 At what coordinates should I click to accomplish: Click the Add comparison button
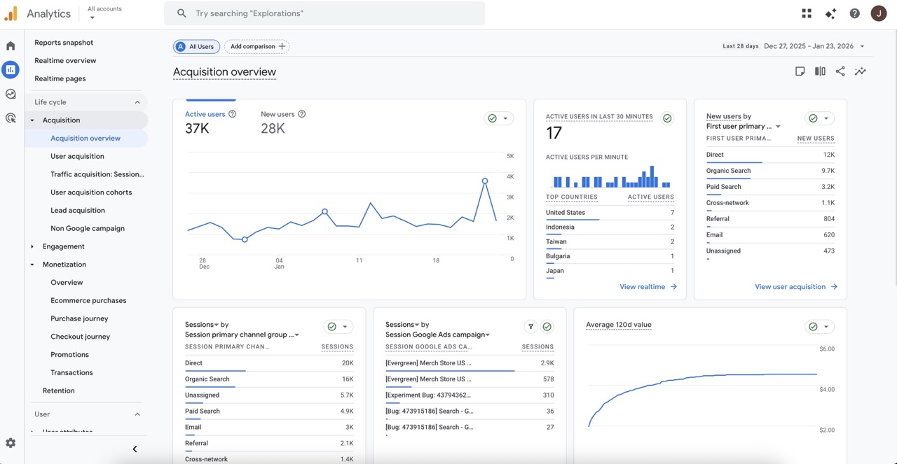click(257, 47)
